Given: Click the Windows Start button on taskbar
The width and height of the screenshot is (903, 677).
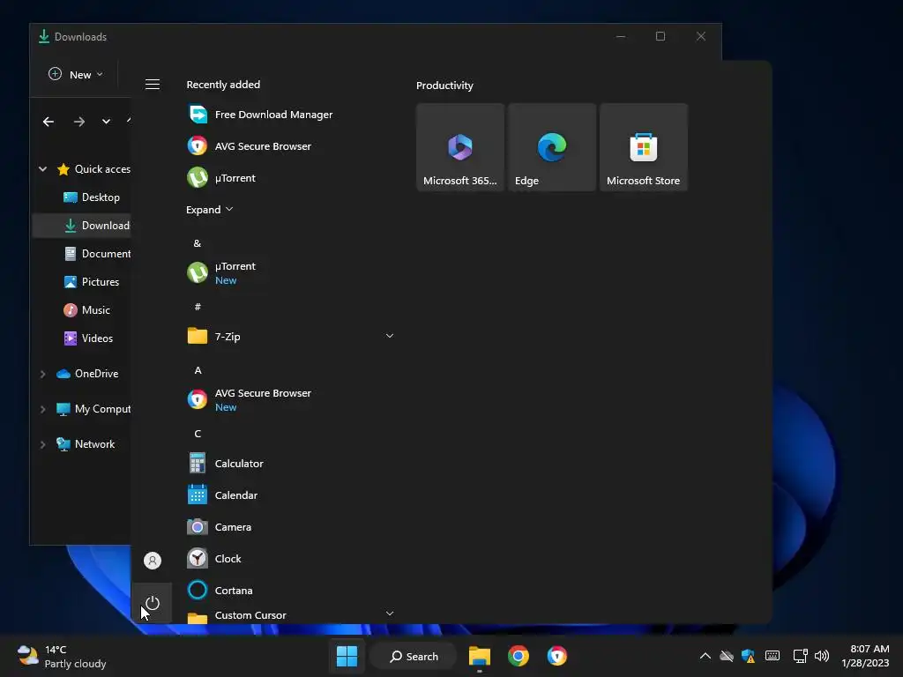Looking at the screenshot, I should 347,656.
